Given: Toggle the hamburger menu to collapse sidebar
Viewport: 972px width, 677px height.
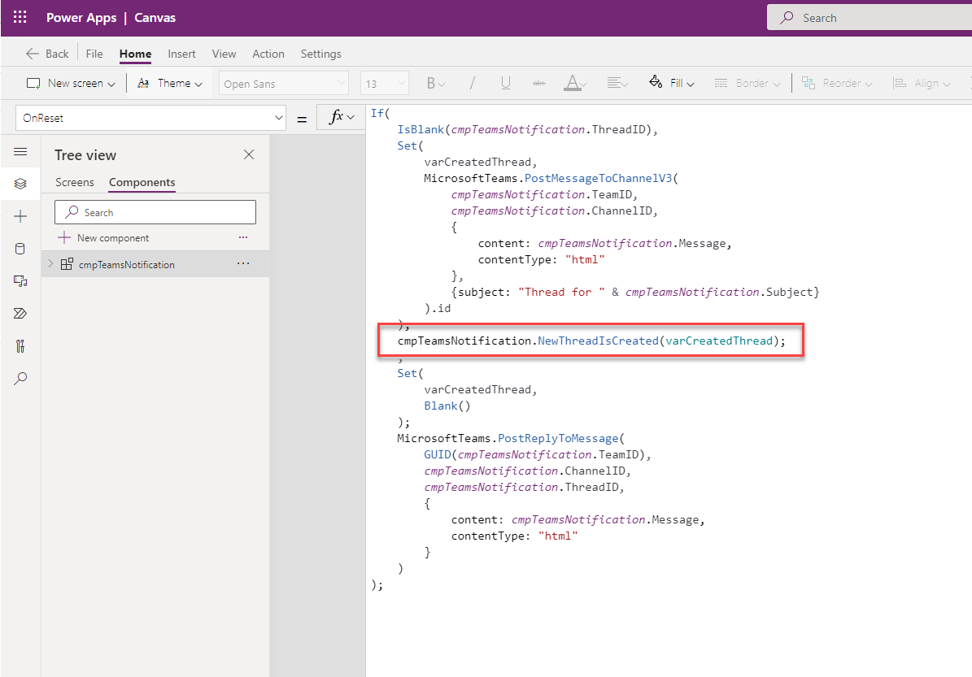Looking at the screenshot, I should (x=20, y=152).
